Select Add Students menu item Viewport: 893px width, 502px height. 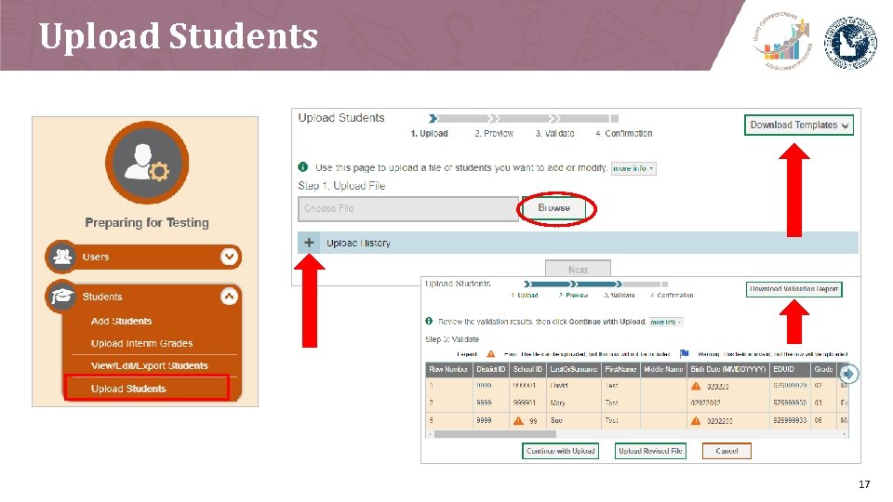(x=121, y=321)
